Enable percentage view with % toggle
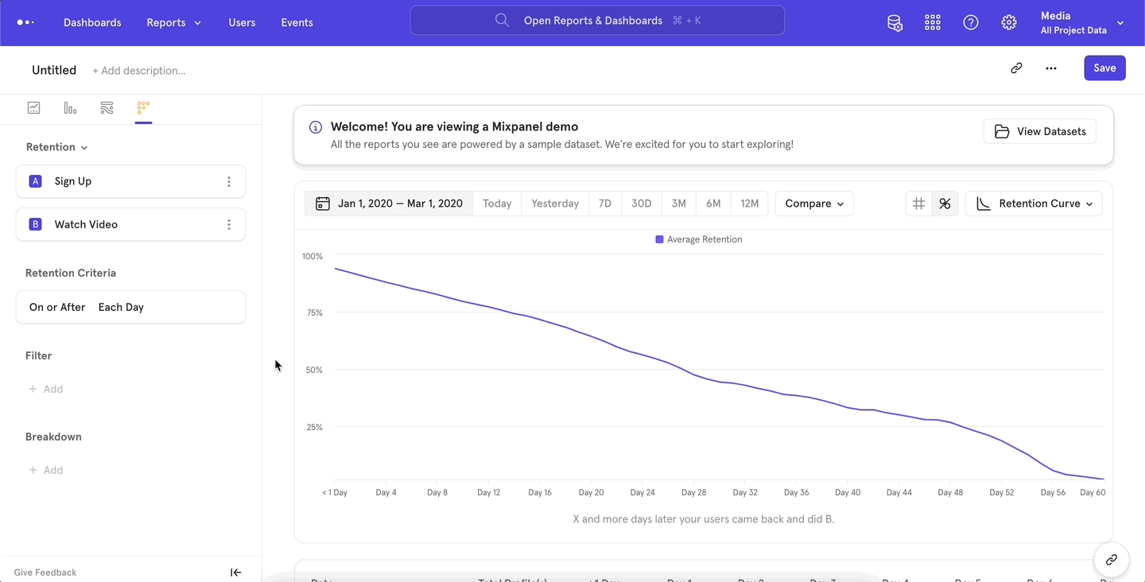 (x=945, y=203)
